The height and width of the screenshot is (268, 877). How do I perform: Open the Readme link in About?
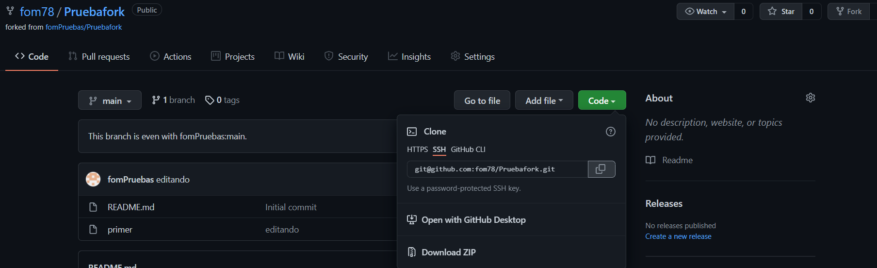click(677, 160)
